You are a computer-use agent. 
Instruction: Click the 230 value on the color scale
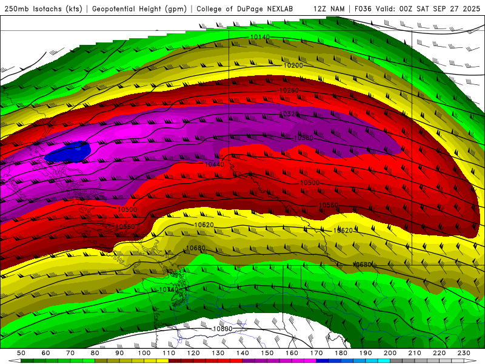[x=464, y=353]
